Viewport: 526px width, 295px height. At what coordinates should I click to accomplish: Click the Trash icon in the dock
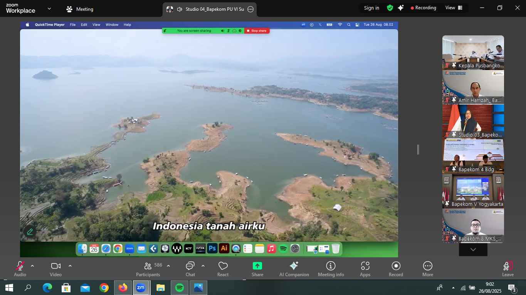336,248
